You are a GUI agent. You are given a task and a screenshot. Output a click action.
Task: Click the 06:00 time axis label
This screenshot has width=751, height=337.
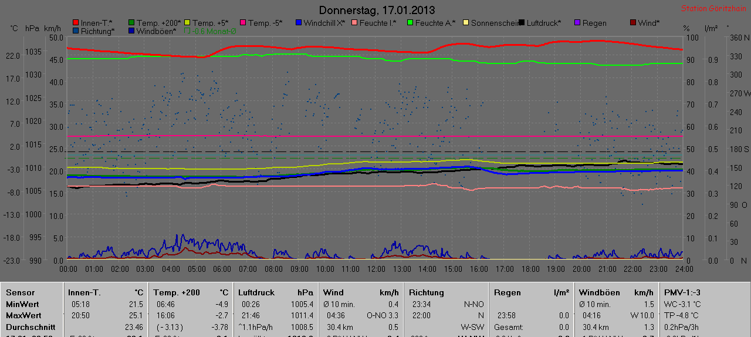coord(222,268)
